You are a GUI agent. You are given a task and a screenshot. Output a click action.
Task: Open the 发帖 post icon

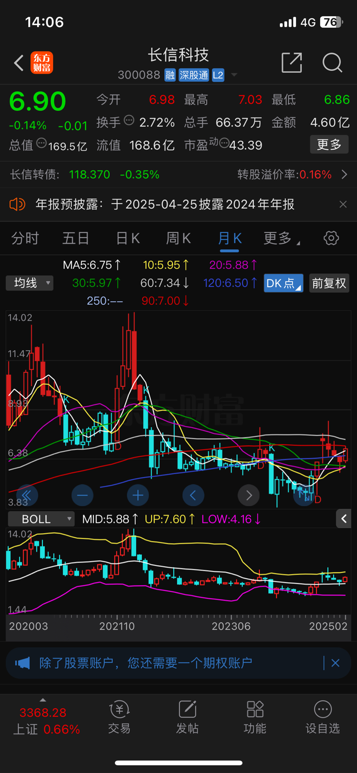(187, 718)
